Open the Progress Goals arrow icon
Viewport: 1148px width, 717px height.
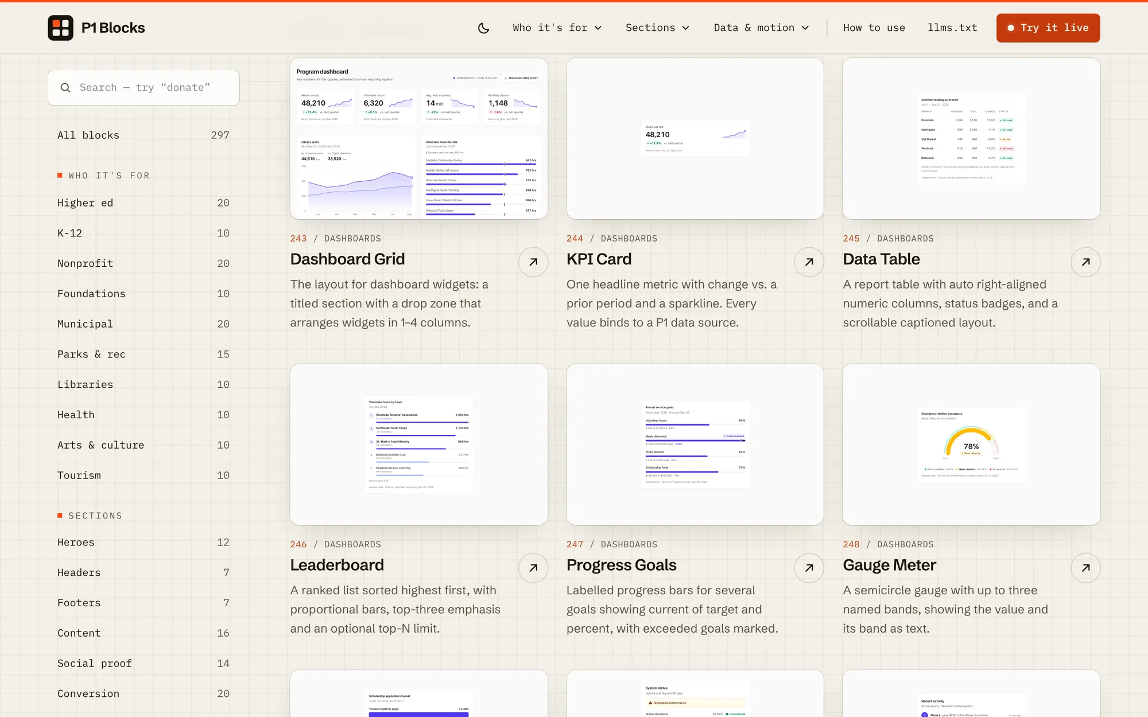coord(809,568)
